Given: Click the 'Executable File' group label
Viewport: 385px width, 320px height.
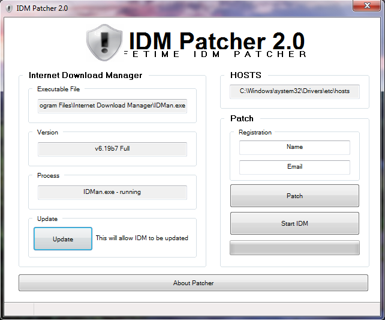Looking at the screenshot, I should click(58, 89).
